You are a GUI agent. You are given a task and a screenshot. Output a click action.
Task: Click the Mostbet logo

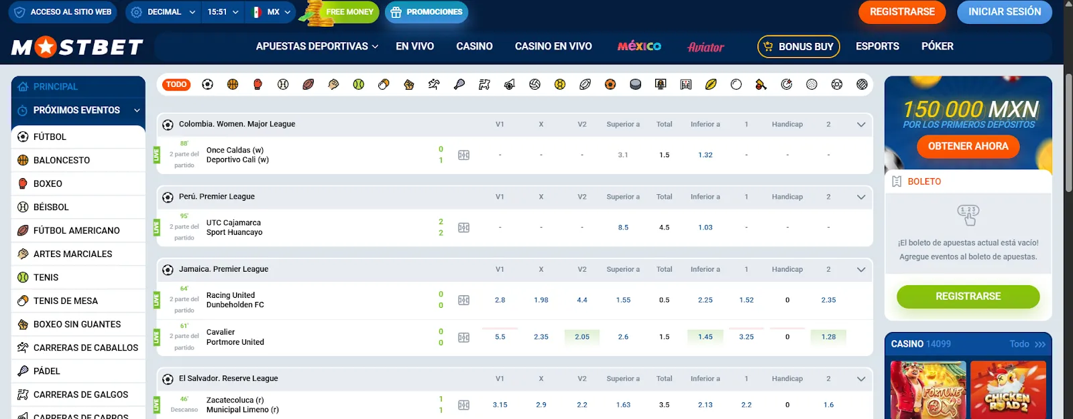(77, 47)
